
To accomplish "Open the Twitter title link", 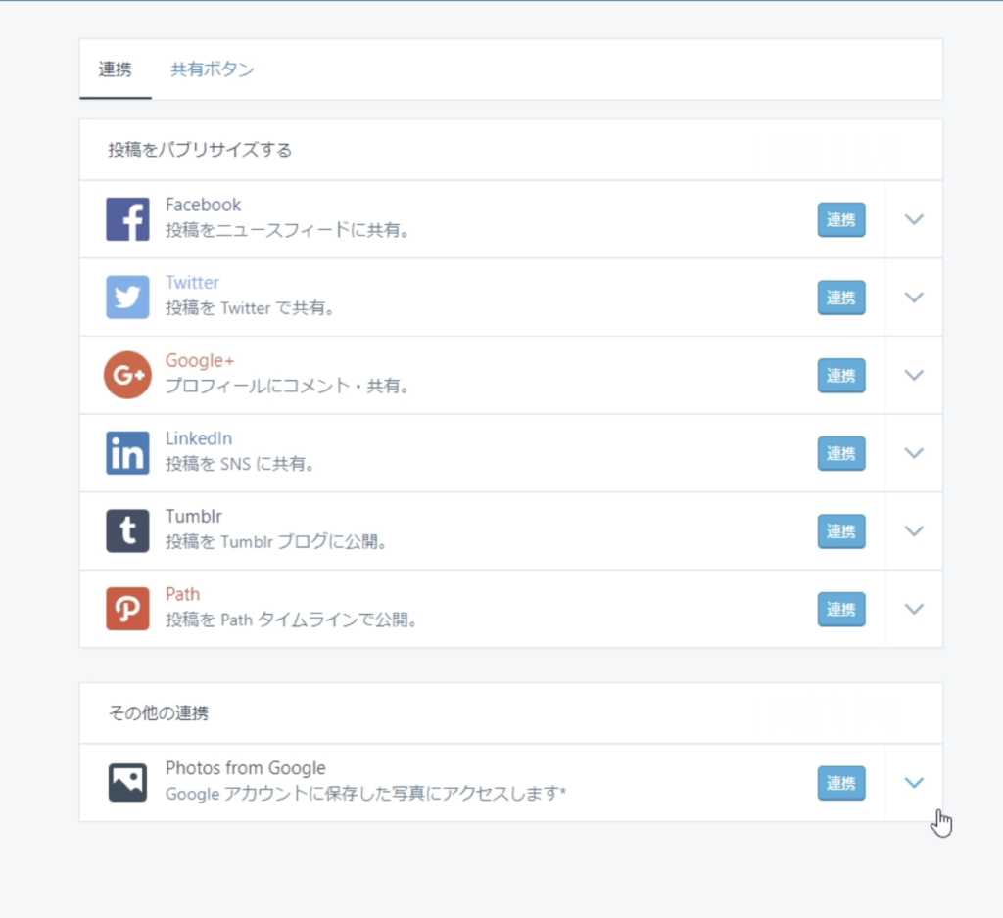I will point(192,283).
